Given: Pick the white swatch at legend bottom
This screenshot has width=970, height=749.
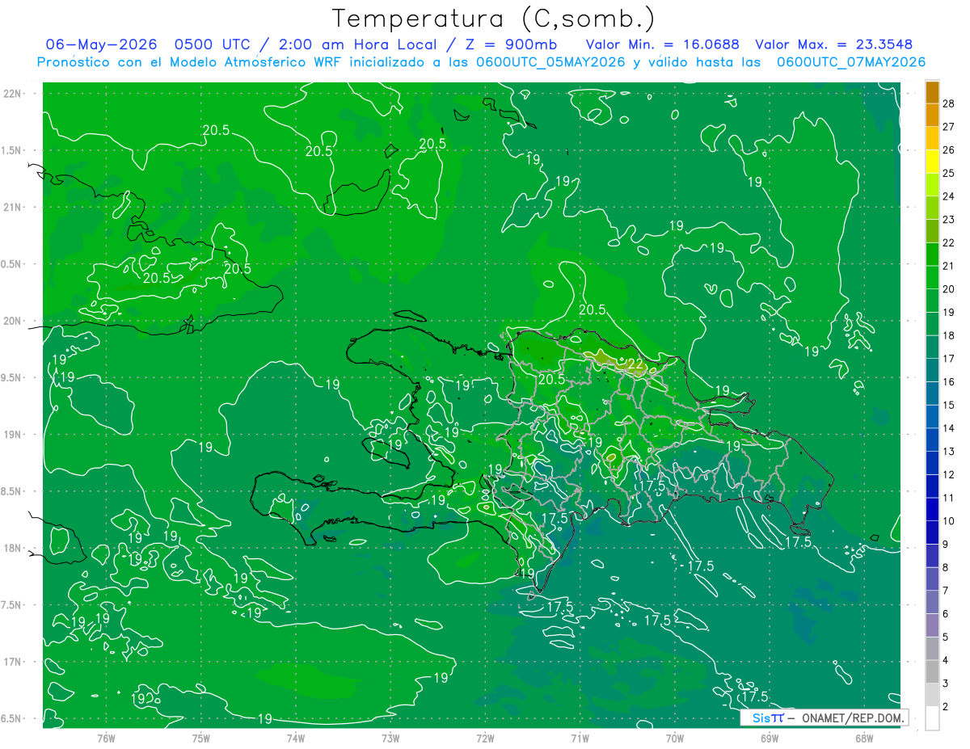Looking at the screenshot, I should point(932,718).
